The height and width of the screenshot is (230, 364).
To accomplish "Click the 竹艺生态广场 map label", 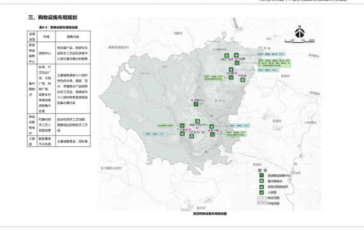I will point(197,132).
